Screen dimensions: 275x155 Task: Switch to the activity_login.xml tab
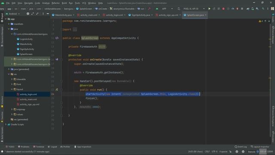coord(114,15)
